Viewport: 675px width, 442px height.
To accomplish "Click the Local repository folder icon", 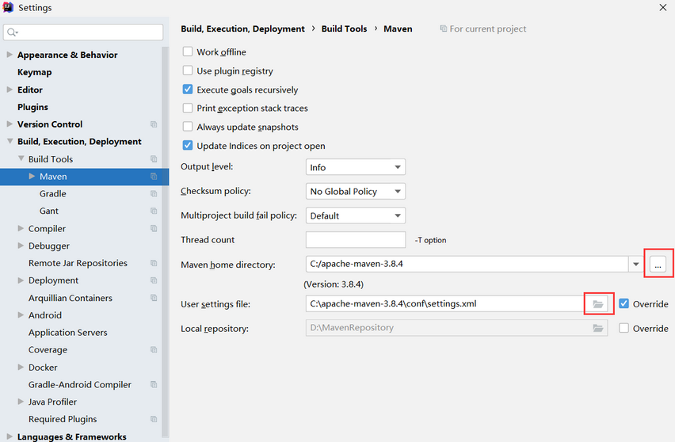I will tap(598, 328).
